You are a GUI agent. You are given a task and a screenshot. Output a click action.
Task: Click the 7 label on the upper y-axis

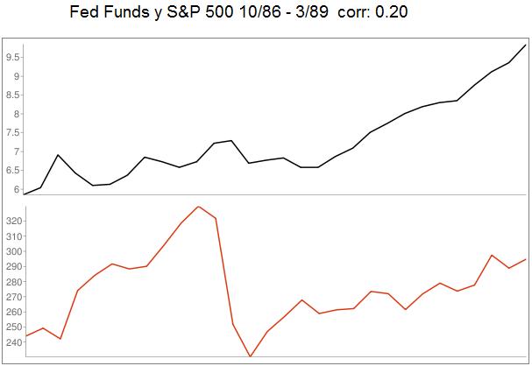point(17,151)
